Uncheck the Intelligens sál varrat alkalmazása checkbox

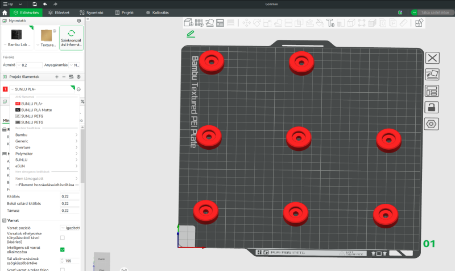pos(63,249)
